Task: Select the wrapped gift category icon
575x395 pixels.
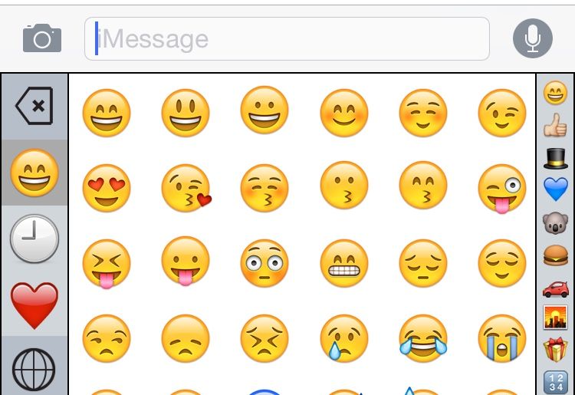Action: tap(555, 350)
